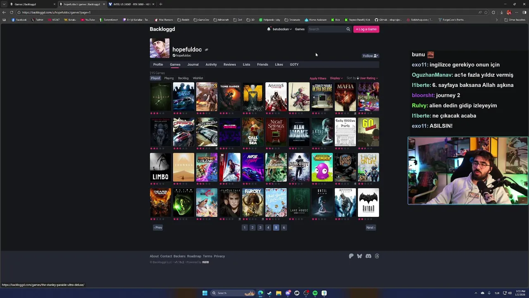Click the profile link chain icon beside hopefuldoc

206,50
